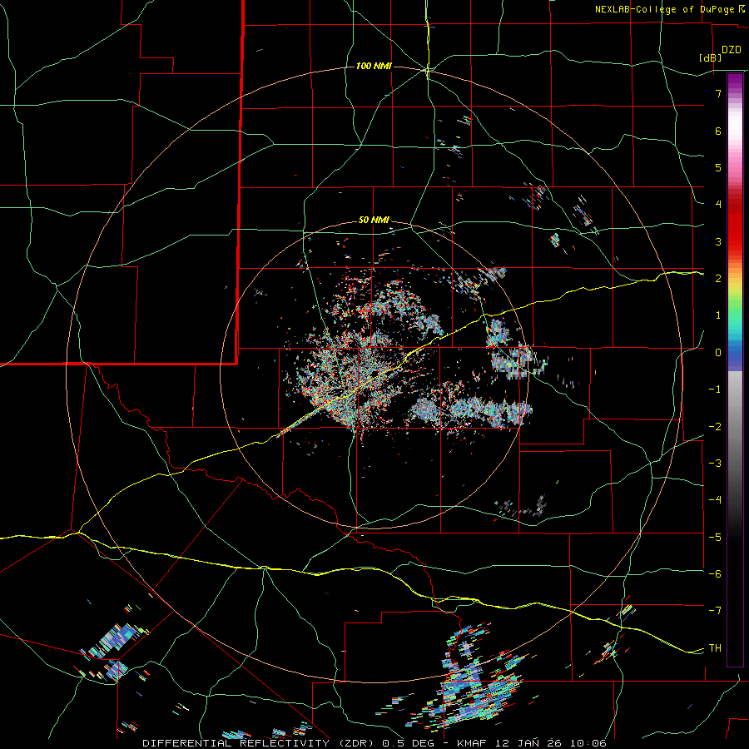This screenshot has height=749, width=749.
Task: Click the ZDR color bar legend
Action: point(735,370)
